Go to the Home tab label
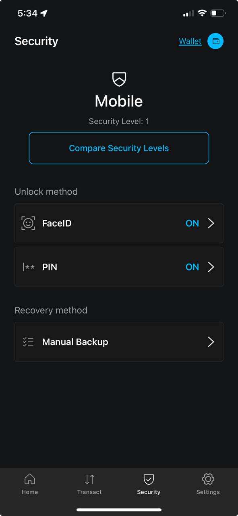Viewport: 238px width, 516px height. click(x=30, y=492)
